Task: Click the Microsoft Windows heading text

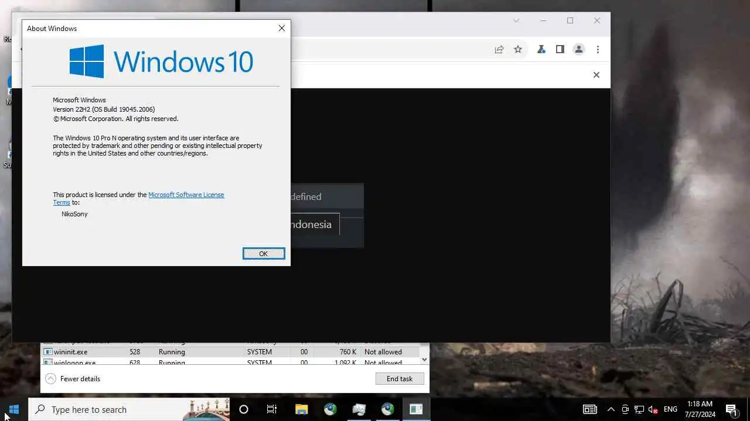Action: 79,100
